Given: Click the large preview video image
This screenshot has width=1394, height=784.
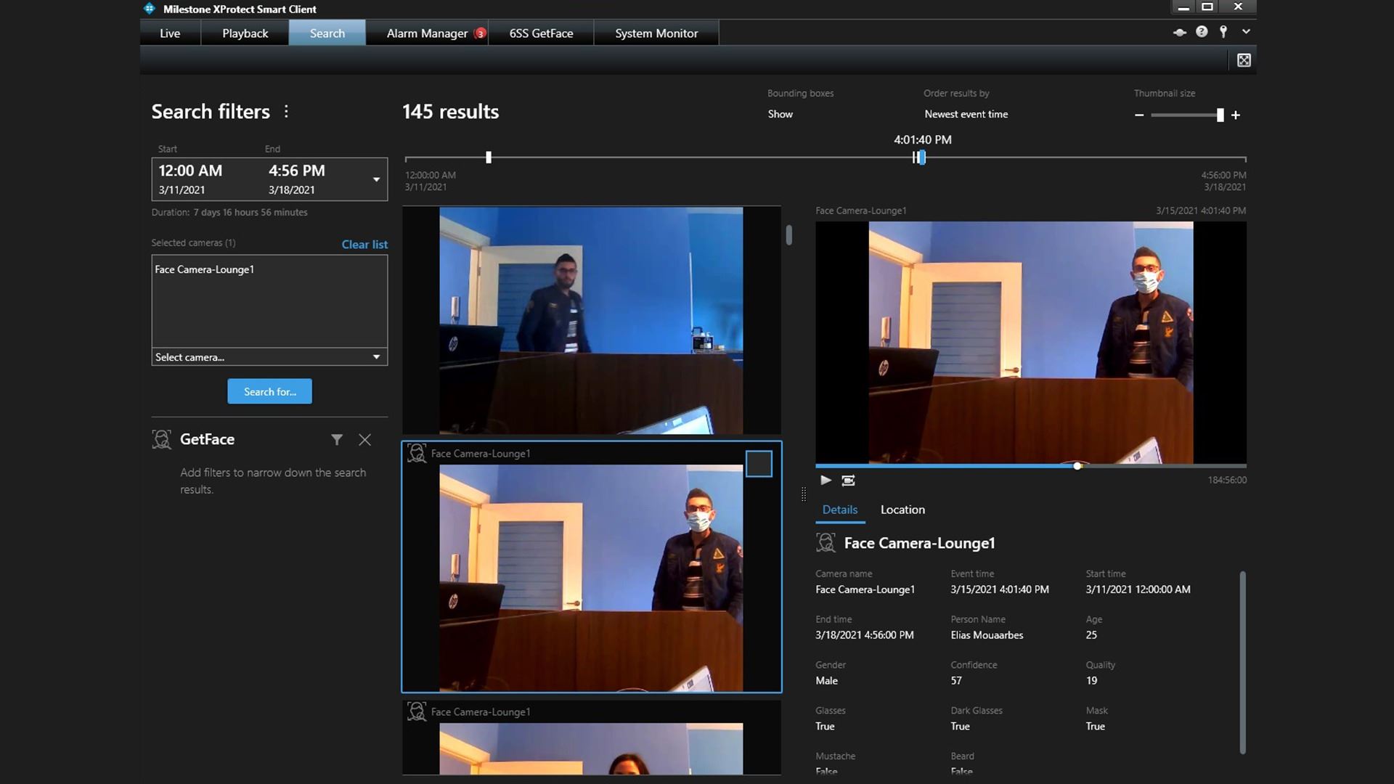Looking at the screenshot, I should tap(1031, 343).
